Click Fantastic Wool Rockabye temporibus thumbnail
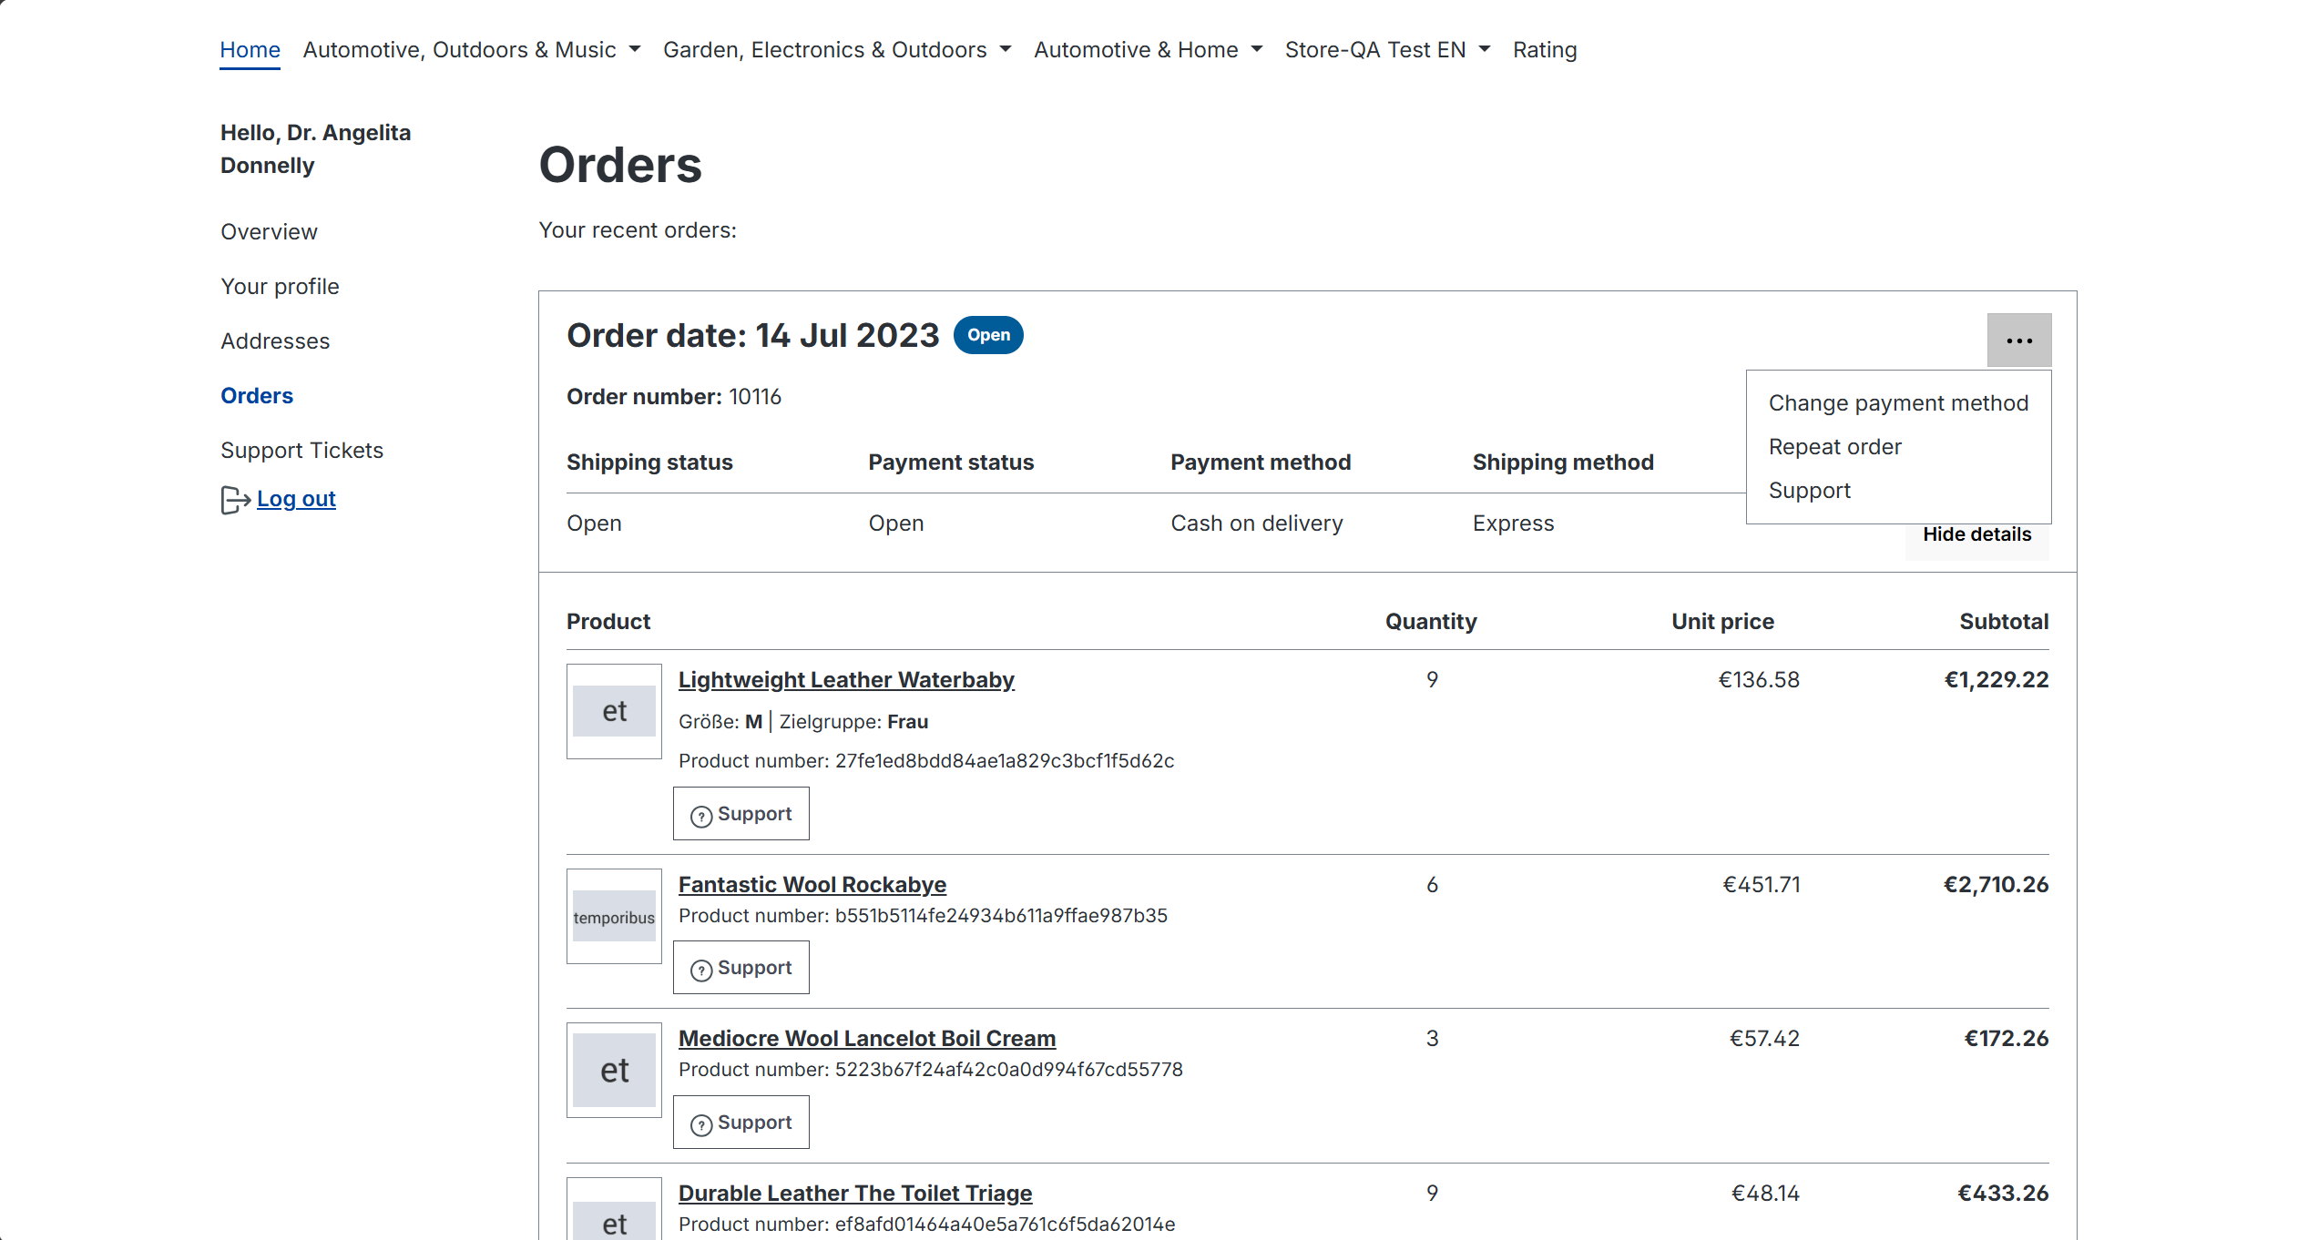Viewport: 2298px width, 1240px height. coord(614,916)
